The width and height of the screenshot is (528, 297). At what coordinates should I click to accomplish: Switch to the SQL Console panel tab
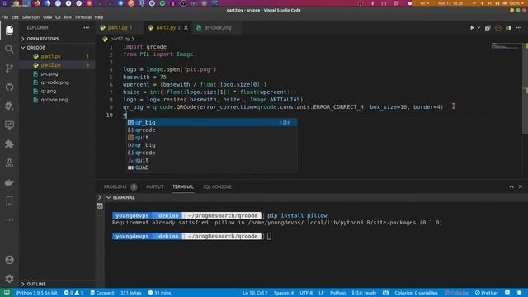[217, 186]
